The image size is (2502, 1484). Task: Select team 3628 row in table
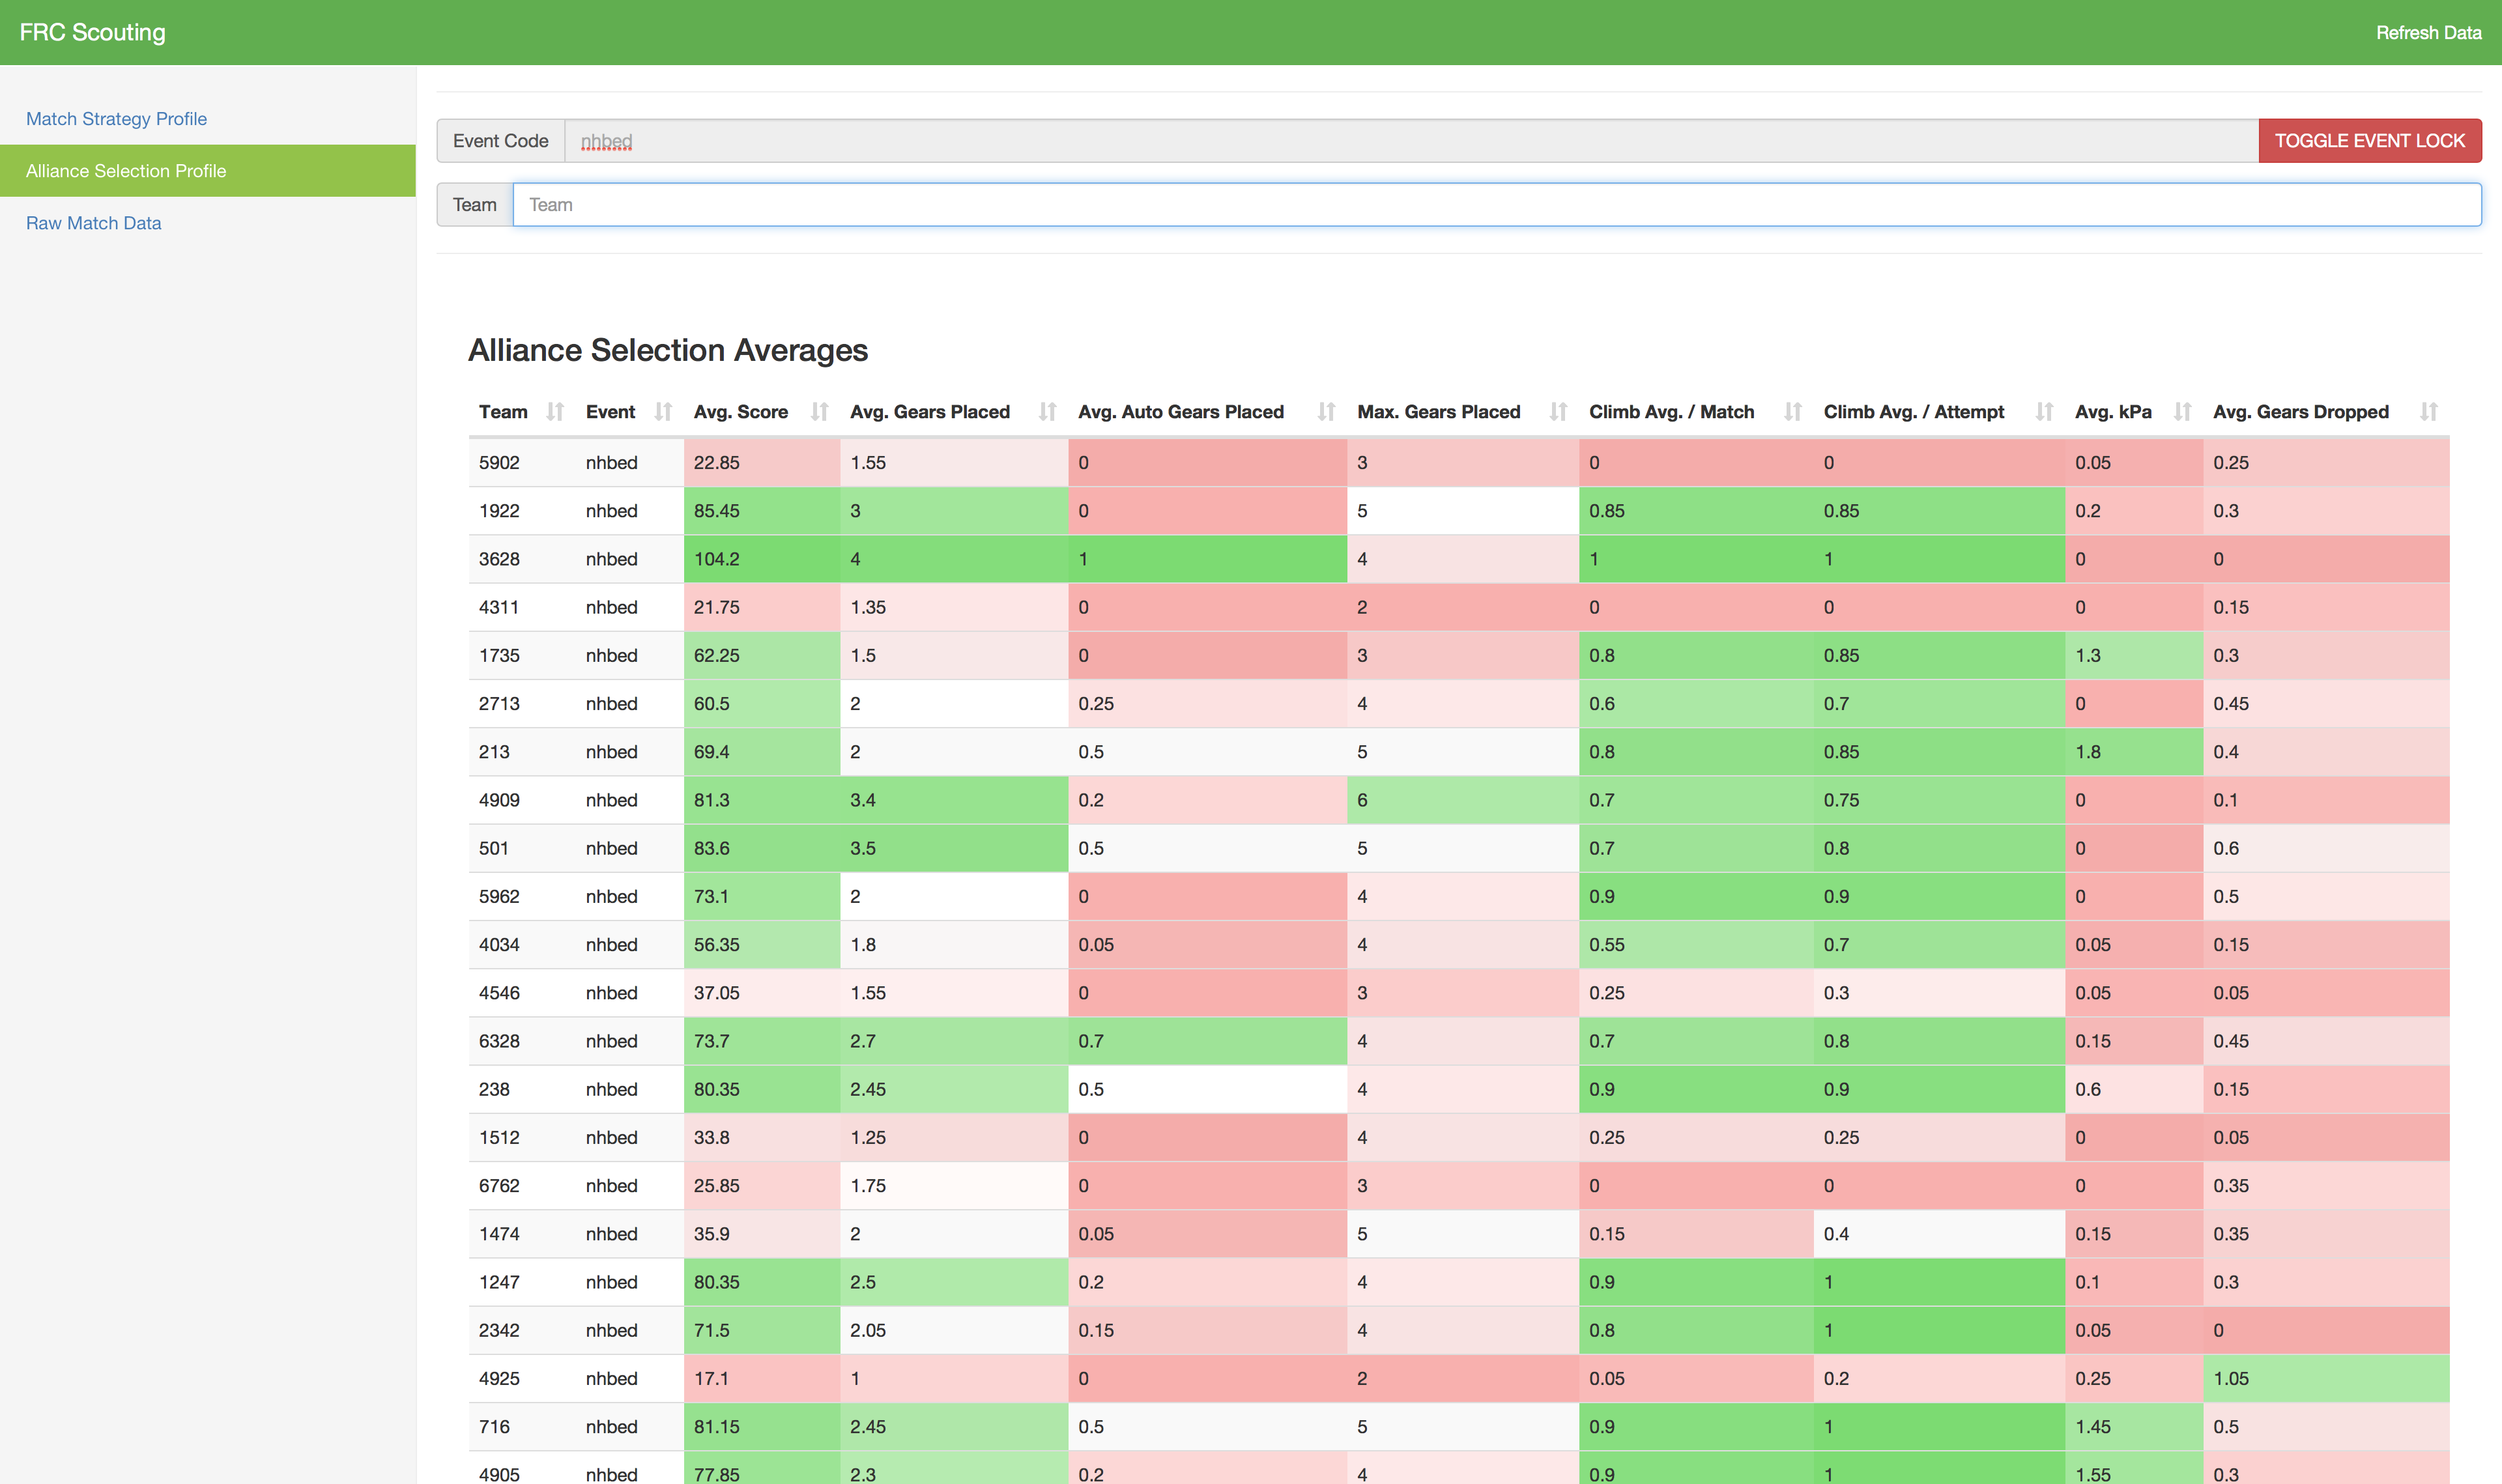tap(1458, 559)
